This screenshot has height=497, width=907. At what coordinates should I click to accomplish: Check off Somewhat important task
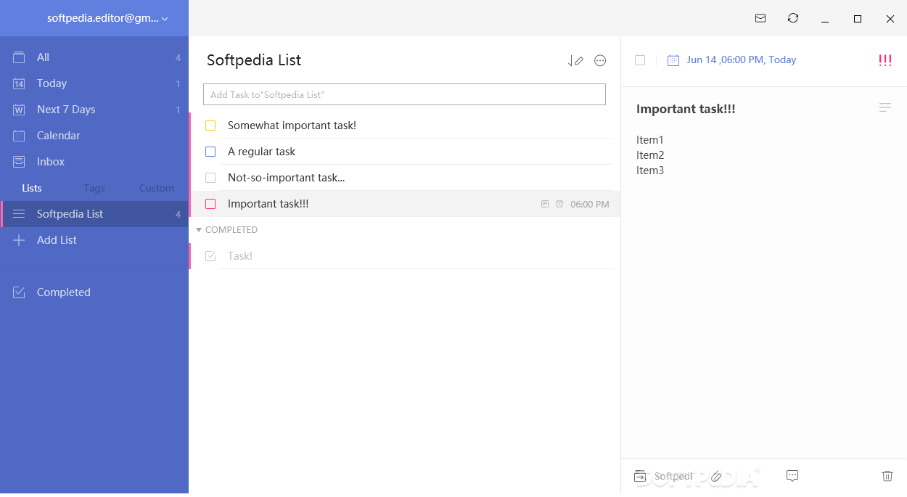pos(210,126)
